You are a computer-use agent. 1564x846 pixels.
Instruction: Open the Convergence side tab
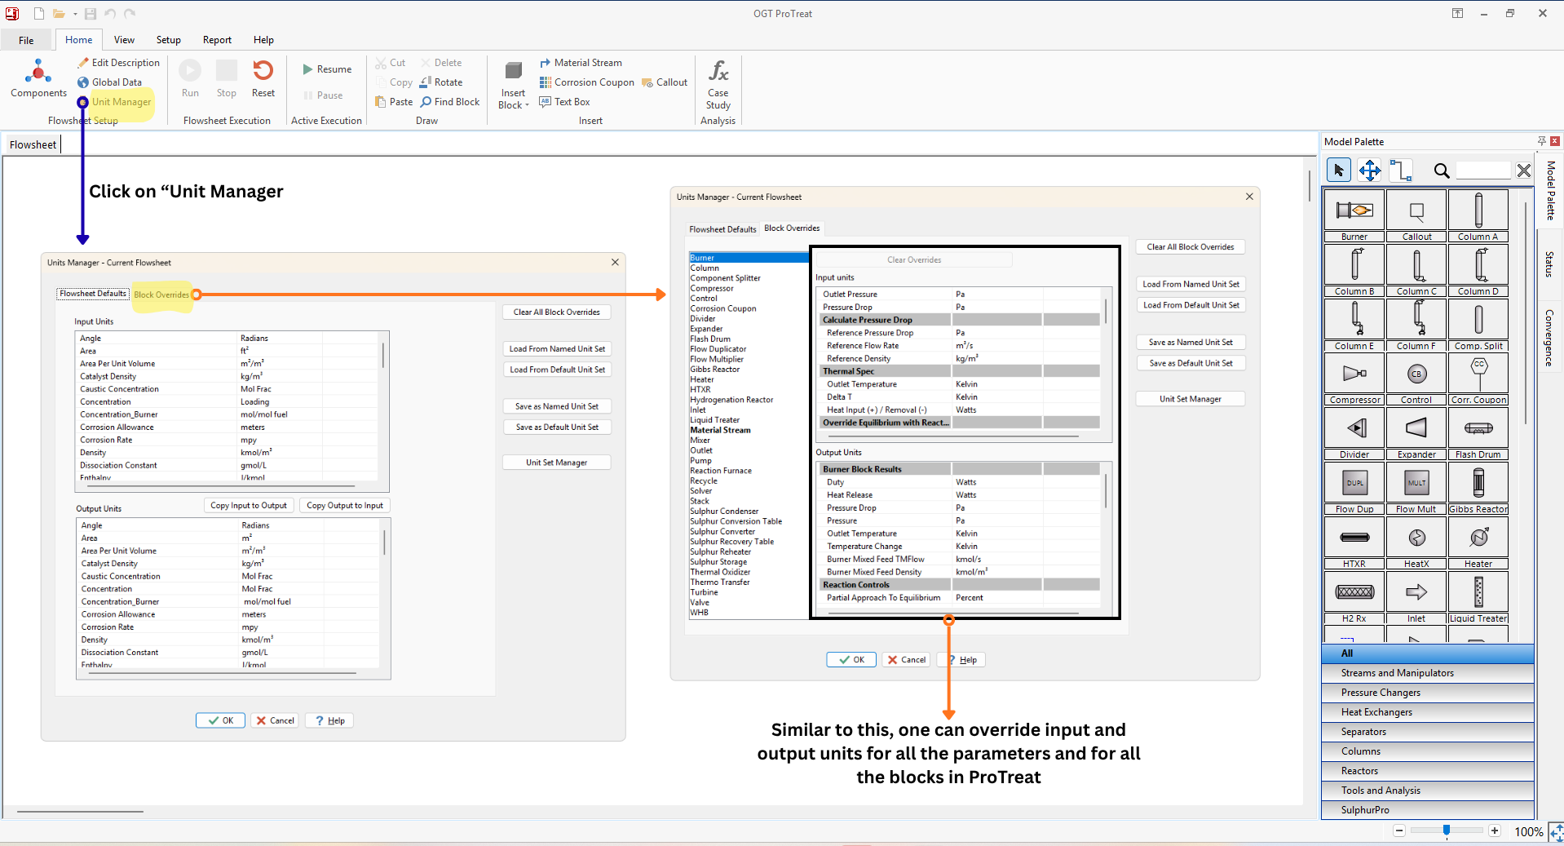[x=1549, y=338]
